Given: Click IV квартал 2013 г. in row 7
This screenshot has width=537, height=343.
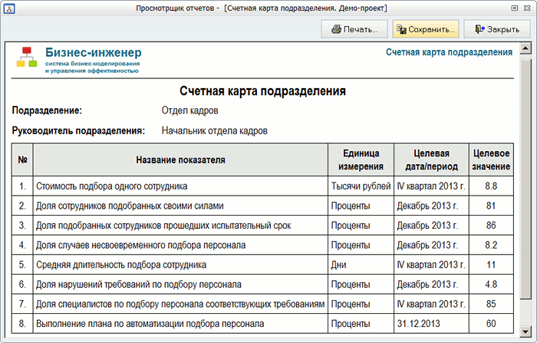Looking at the screenshot, I should (x=431, y=304).
